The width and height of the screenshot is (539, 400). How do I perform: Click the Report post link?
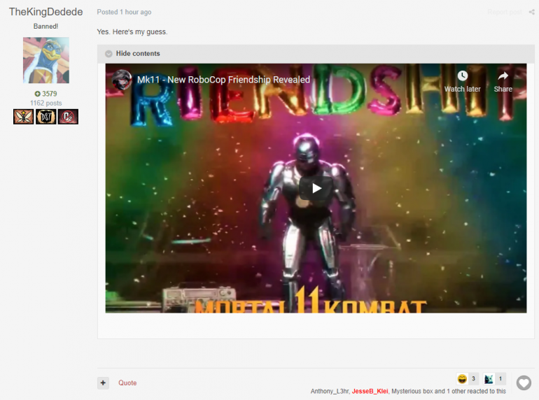[505, 12]
